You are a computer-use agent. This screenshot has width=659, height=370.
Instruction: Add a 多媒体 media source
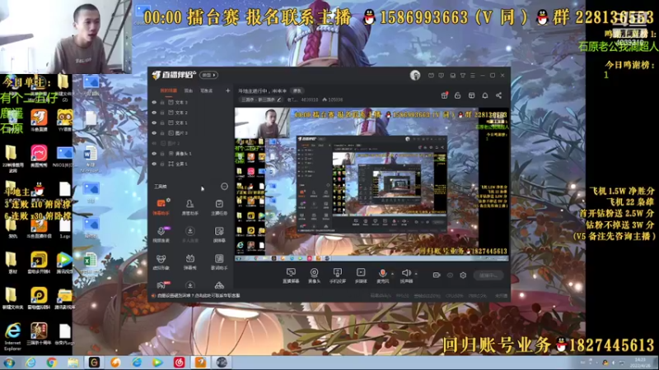[361, 275]
